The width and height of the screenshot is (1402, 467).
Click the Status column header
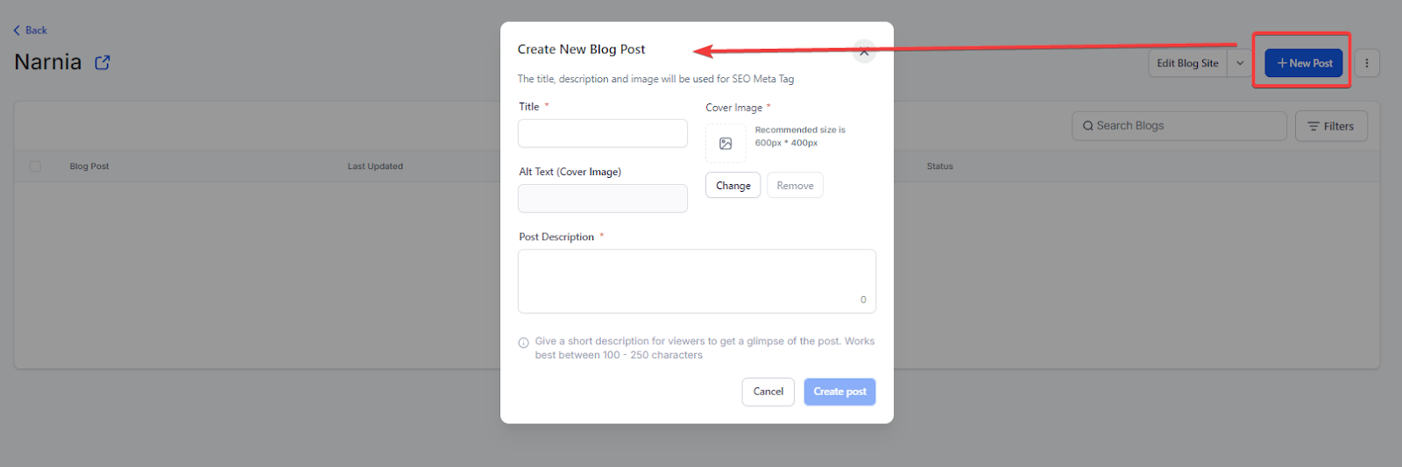pos(939,166)
